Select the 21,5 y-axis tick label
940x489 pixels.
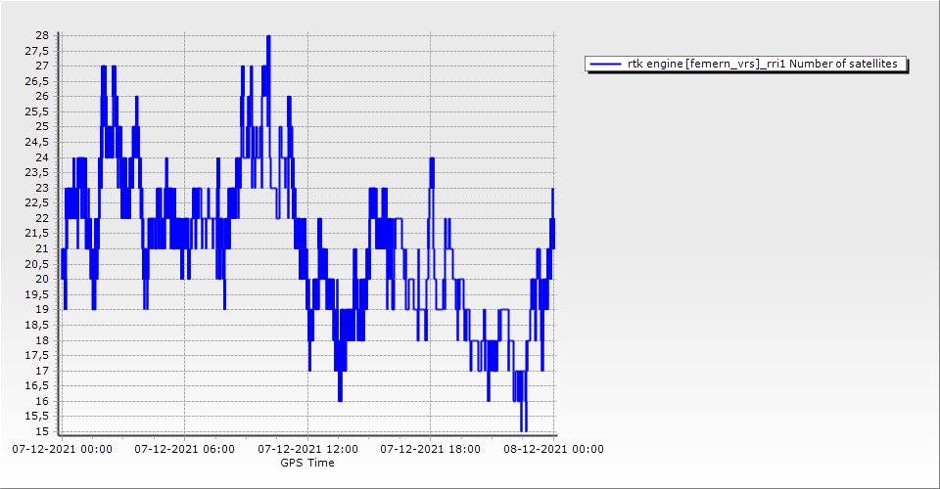tap(38, 234)
